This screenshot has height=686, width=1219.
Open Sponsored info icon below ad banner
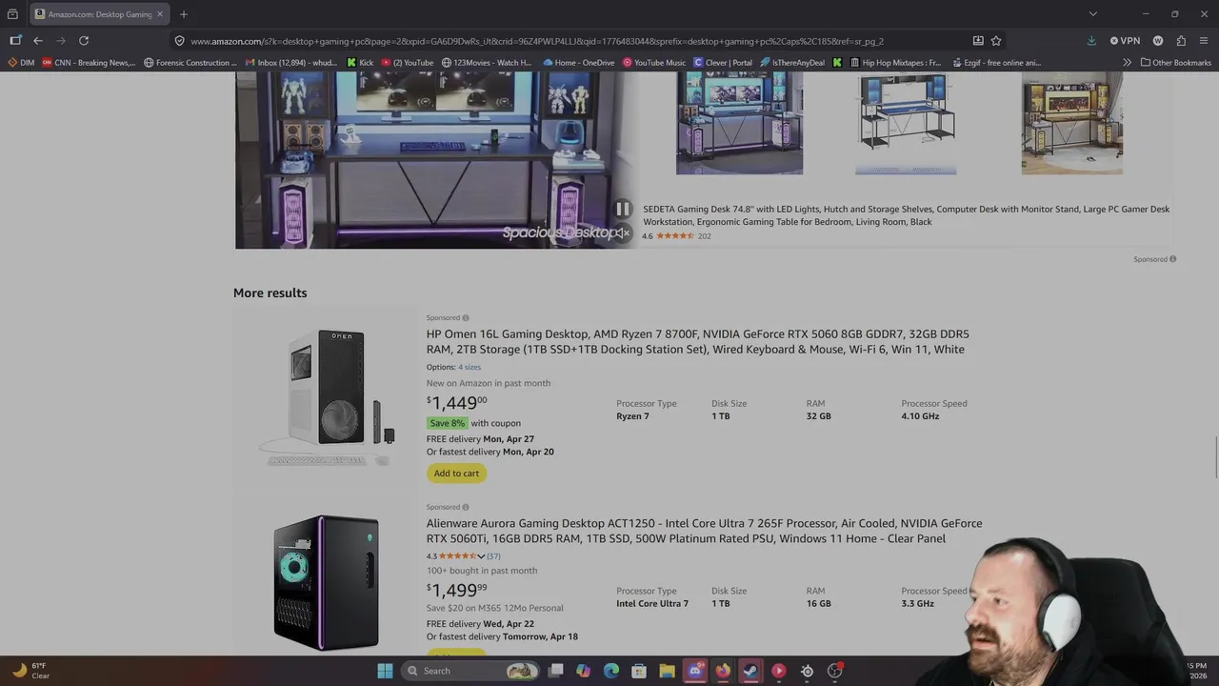coord(1173,259)
